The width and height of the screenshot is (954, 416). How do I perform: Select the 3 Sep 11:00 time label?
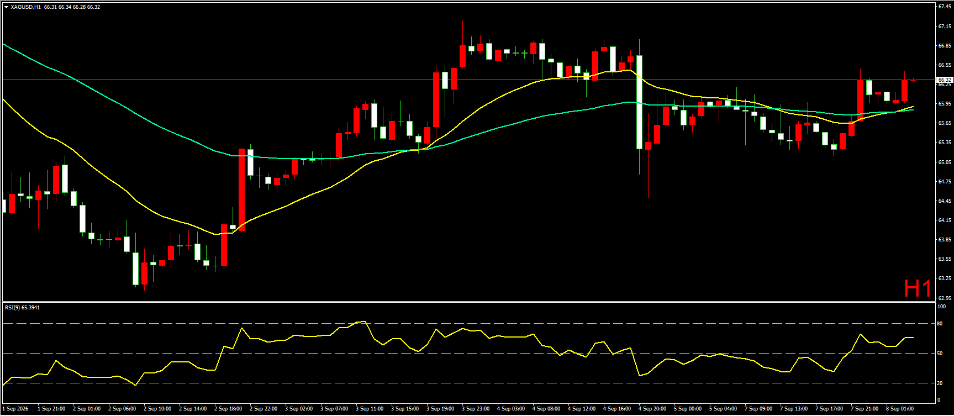(x=370, y=409)
